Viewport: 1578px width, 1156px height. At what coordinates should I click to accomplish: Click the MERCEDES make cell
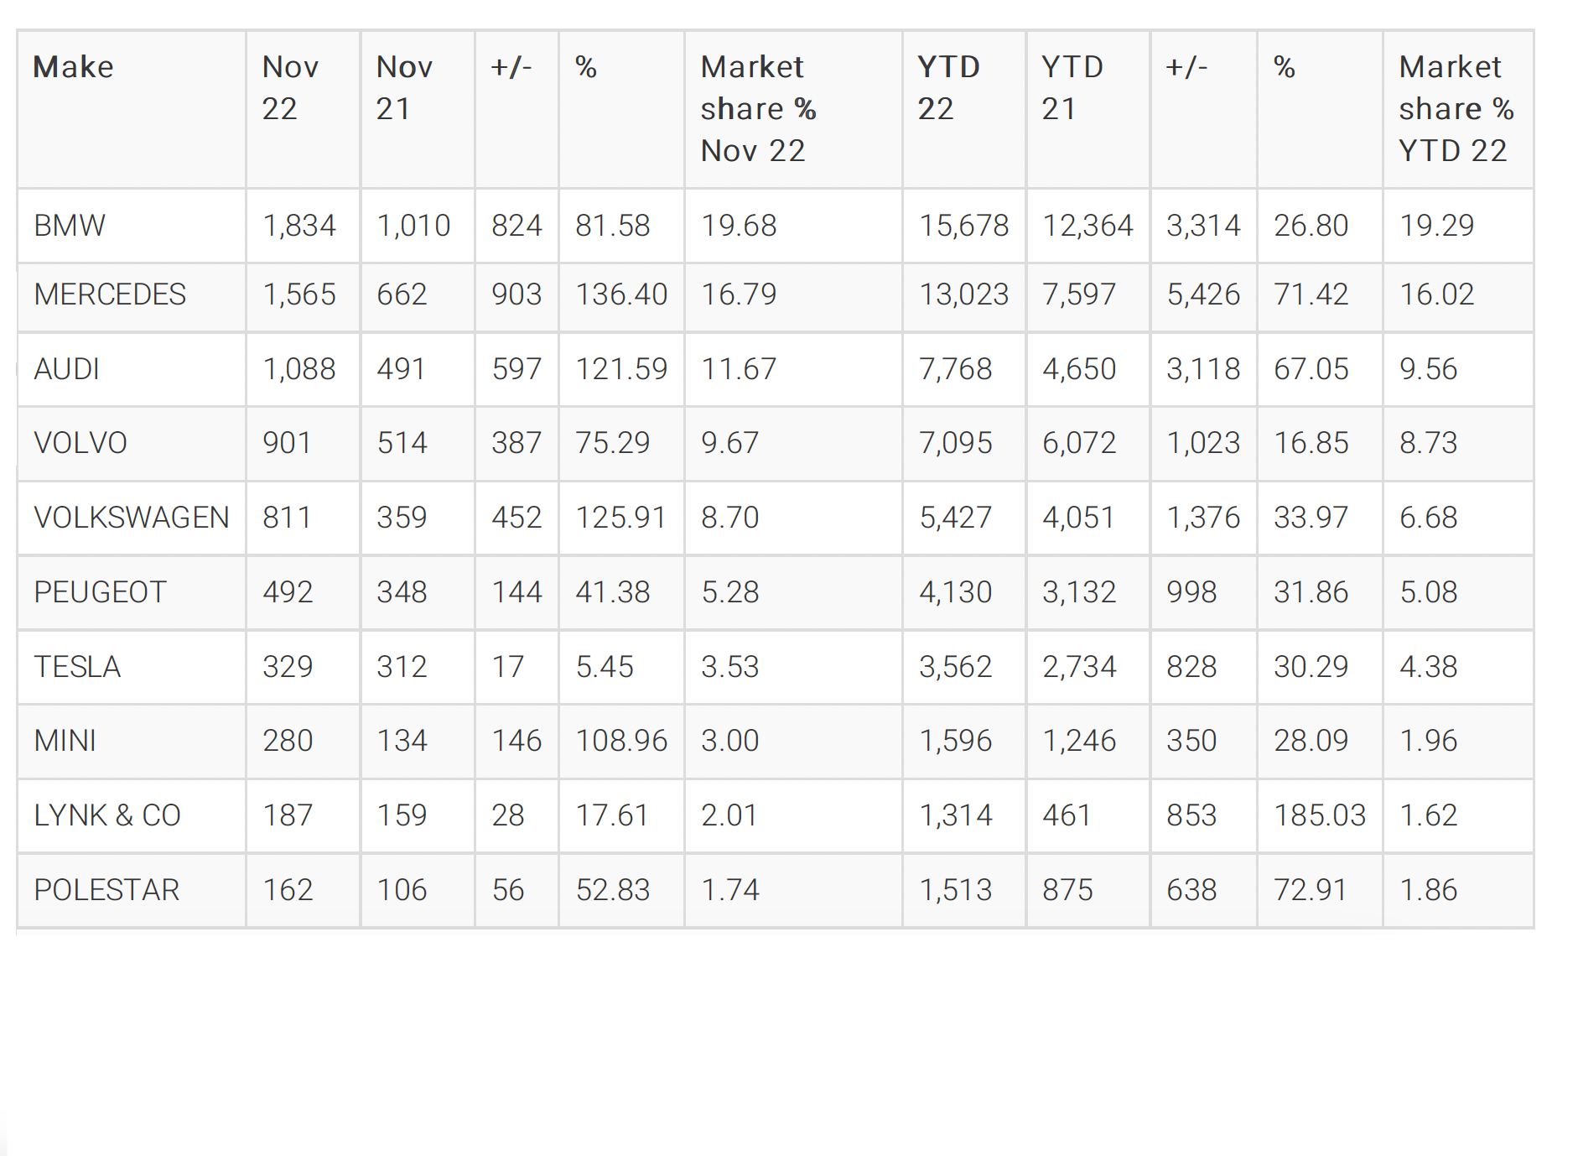(x=110, y=294)
